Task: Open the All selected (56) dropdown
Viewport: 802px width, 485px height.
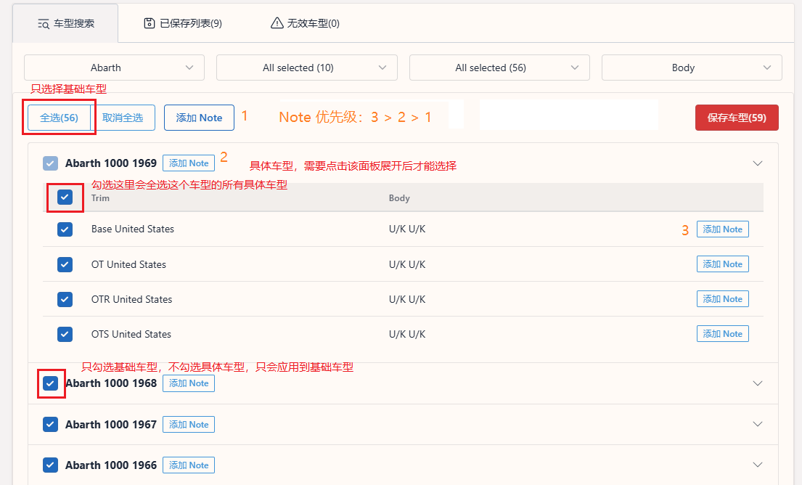Action: tap(499, 68)
